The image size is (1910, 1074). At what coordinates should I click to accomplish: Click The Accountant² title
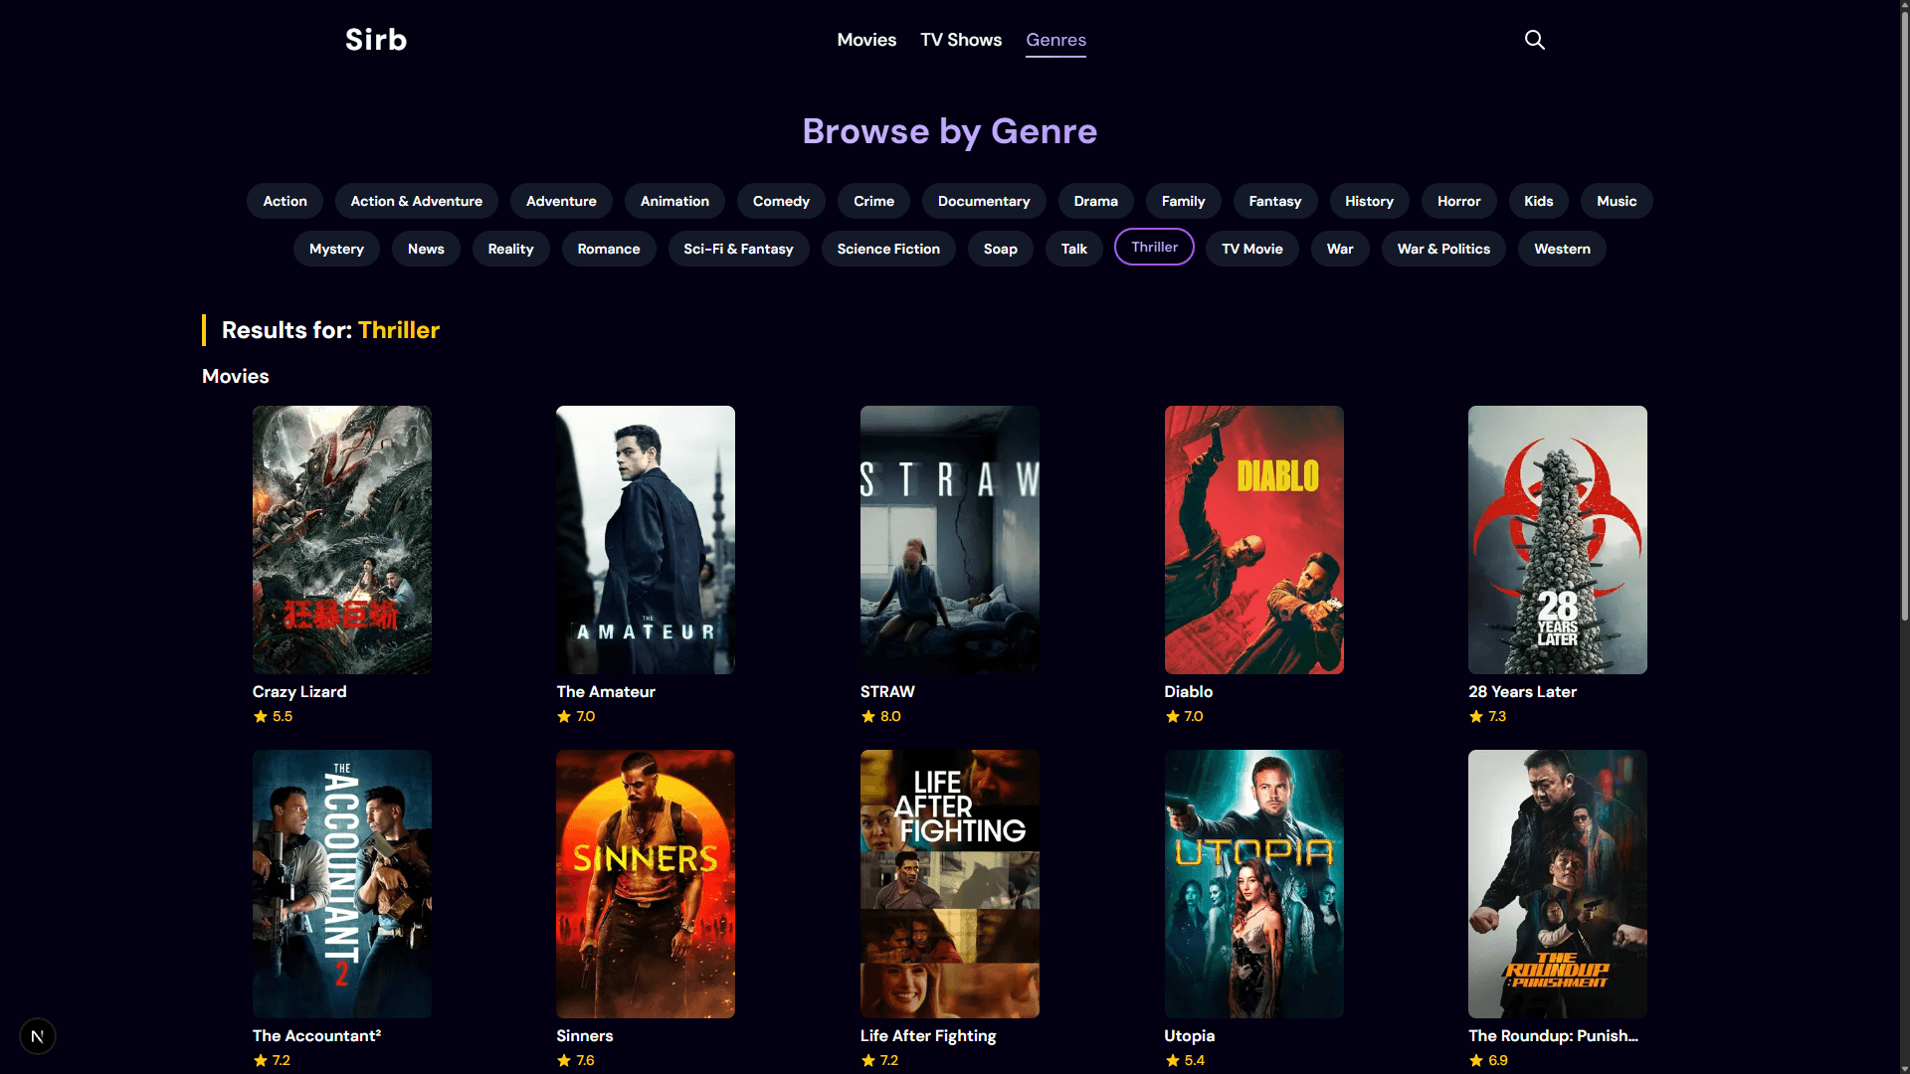(316, 1036)
